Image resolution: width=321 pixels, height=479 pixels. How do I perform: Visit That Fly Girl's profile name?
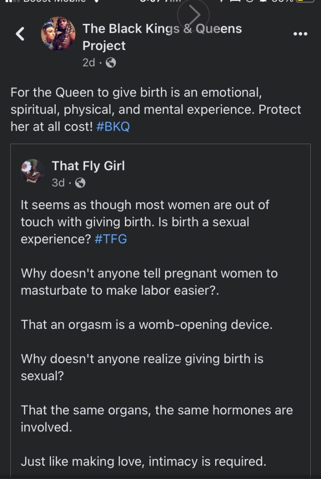click(x=88, y=166)
